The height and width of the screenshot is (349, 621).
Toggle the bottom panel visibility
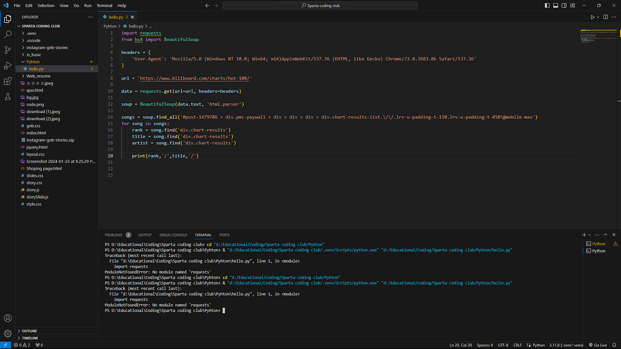click(x=555, y=5)
